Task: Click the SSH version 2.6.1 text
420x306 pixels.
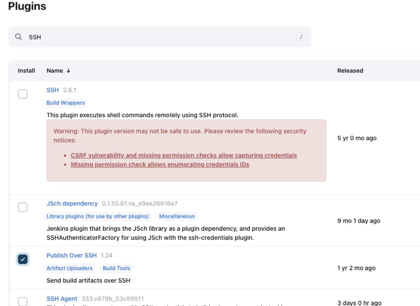Action: tap(69, 90)
